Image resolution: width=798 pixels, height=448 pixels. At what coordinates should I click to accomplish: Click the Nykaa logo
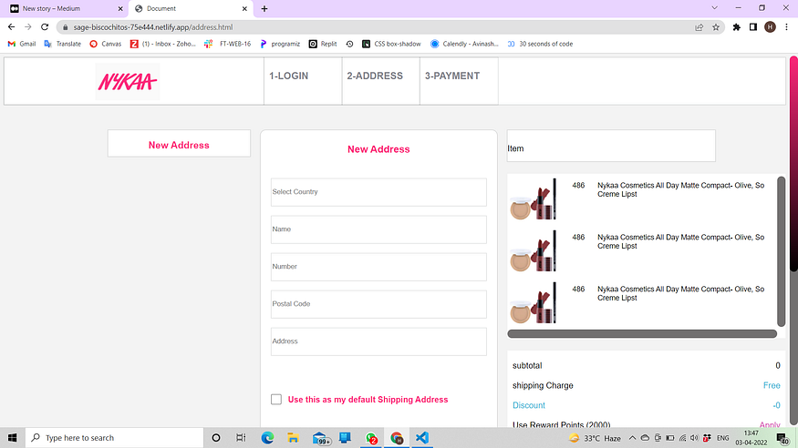coord(128,81)
